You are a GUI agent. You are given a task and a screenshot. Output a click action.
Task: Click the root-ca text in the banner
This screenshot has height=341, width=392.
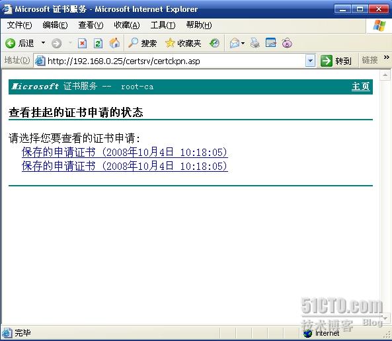tap(137, 87)
